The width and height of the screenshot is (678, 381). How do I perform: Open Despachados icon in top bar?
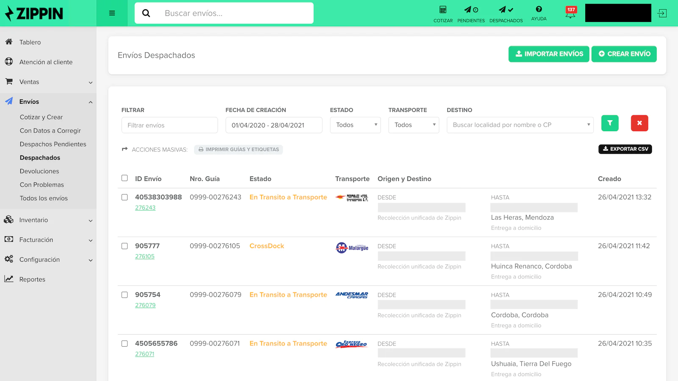coord(506,10)
